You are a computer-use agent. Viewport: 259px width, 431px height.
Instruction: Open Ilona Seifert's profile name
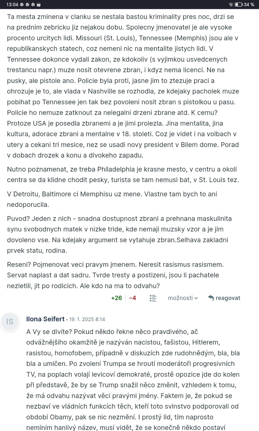(x=45, y=319)
